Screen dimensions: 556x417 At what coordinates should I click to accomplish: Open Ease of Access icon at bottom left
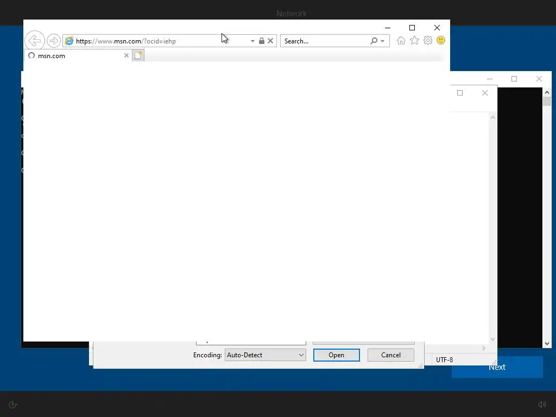click(x=13, y=405)
